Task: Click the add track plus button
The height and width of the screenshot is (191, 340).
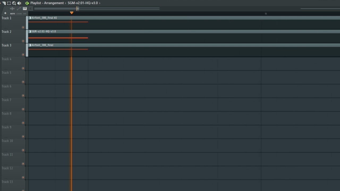Action: pyautogui.click(x=5, y=13)
